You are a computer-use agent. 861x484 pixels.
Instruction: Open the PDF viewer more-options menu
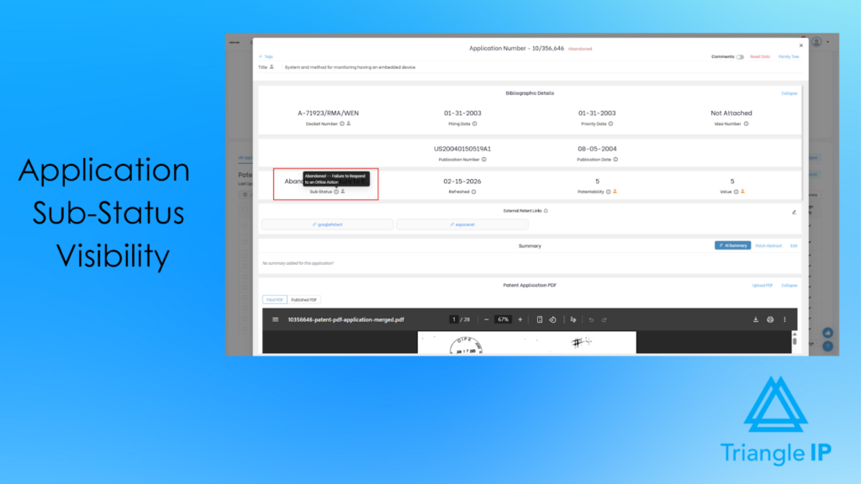(784, 319)
